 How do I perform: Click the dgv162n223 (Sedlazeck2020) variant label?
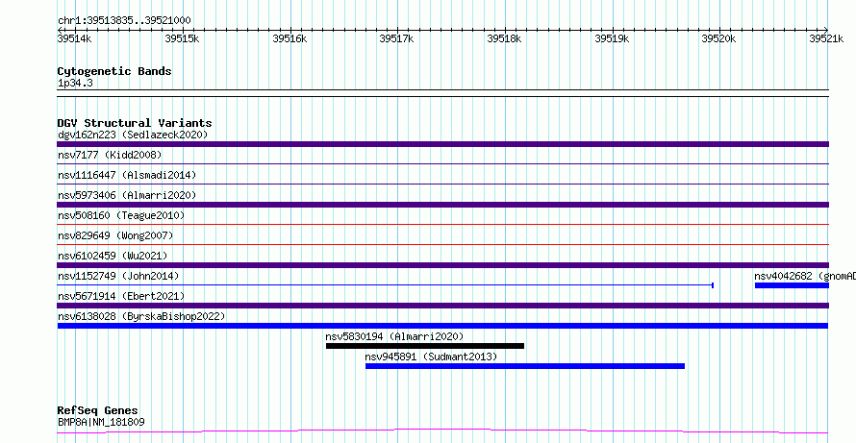133,135
